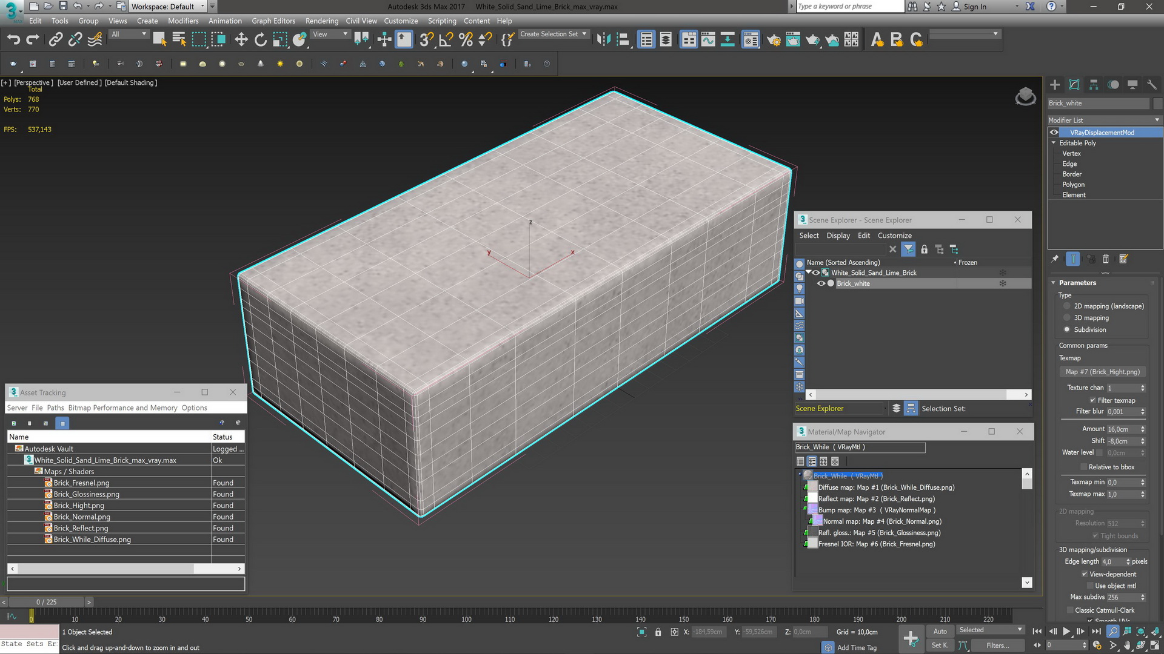Click the Add Time Tag icon
The width and height of the screenshot is (1164, 654).
[828, 647]
